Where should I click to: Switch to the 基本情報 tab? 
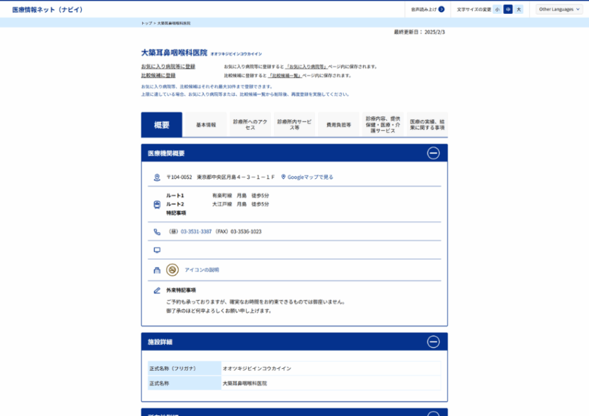click(206, 124)
